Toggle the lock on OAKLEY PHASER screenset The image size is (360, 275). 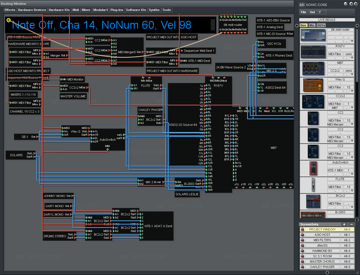302,267
